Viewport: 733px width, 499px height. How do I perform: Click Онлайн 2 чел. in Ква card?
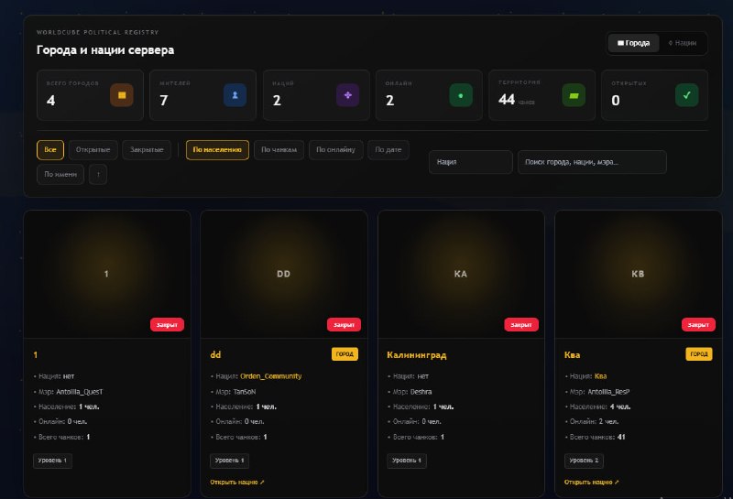coord(592,422)
